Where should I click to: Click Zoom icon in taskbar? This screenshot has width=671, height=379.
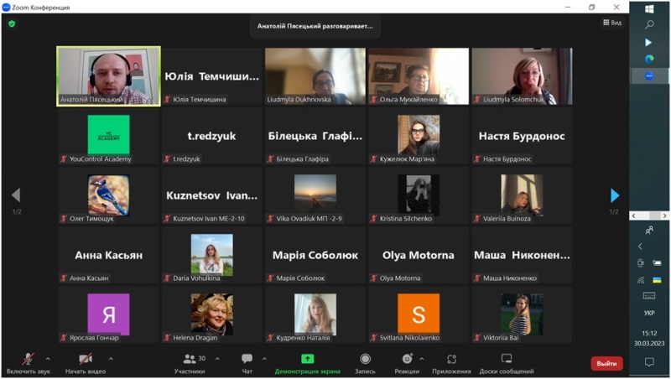649,76
